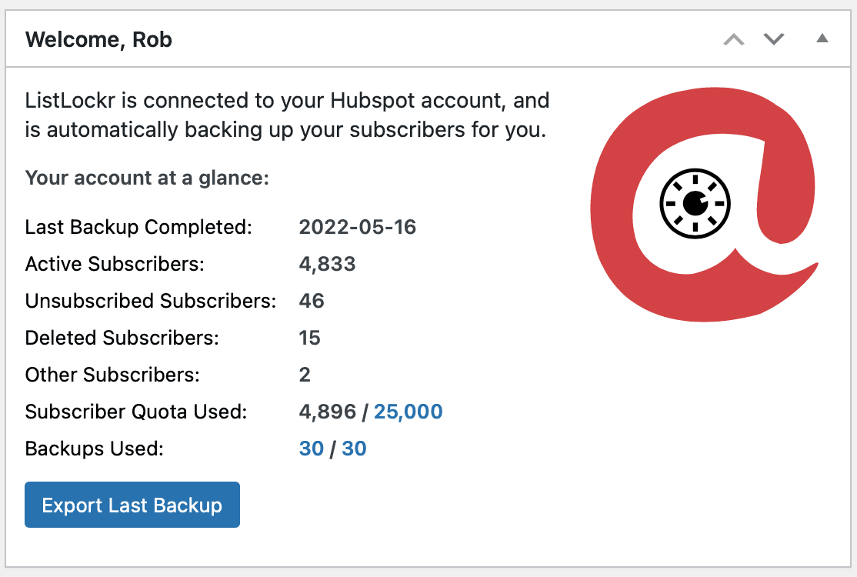Select the Last Backup Completed date
This screenshot has width=857, height=577.
point(358,227)
